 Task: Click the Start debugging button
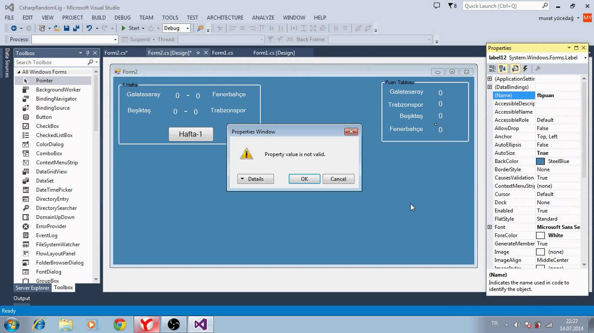[x=130, y=28]
